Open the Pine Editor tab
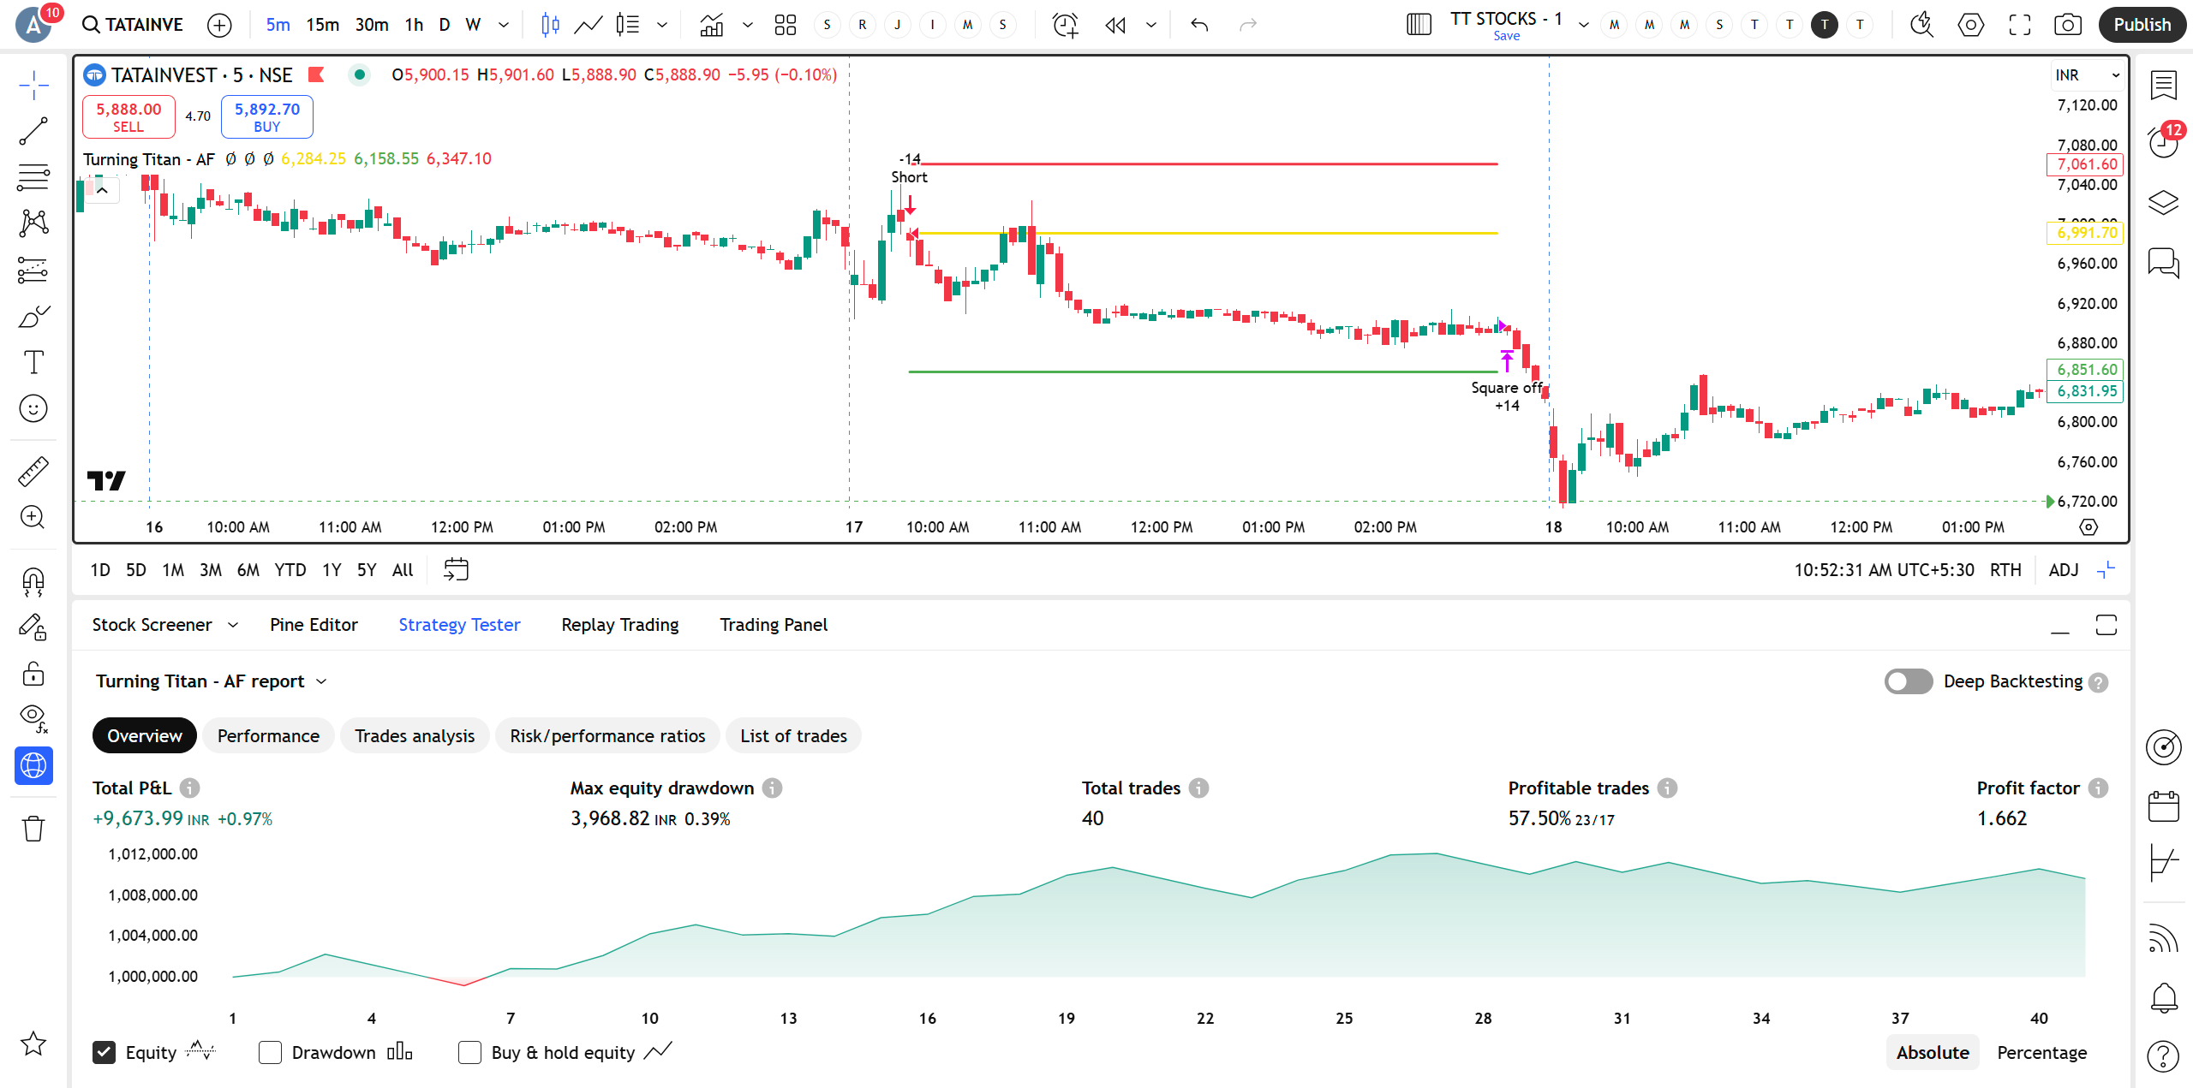Viewport: 2193px width, 1088px height. (314, 625)
